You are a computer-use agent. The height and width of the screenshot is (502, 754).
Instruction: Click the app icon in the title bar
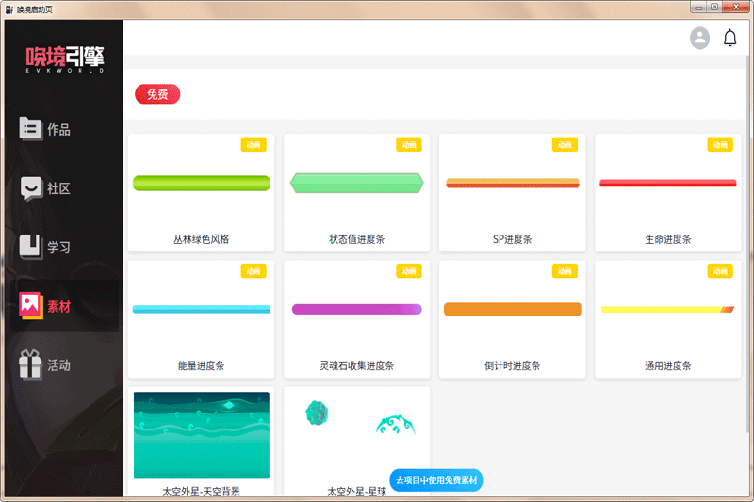point(8,9)
